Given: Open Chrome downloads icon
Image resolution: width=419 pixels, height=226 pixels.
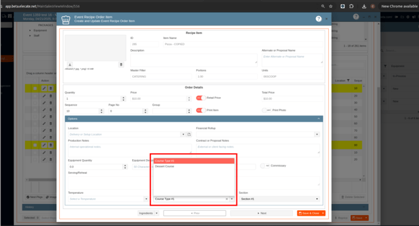Looking at the screenshot, I should tap(364, 6).
